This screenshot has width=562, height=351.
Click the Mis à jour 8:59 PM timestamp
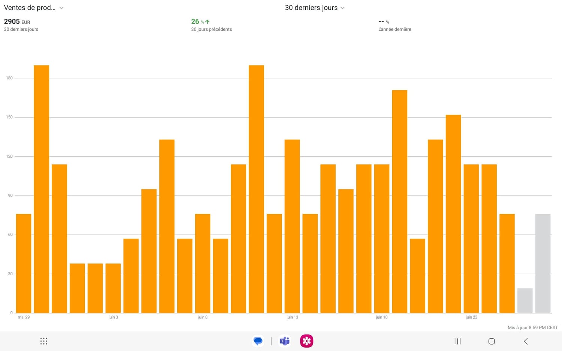532,327
